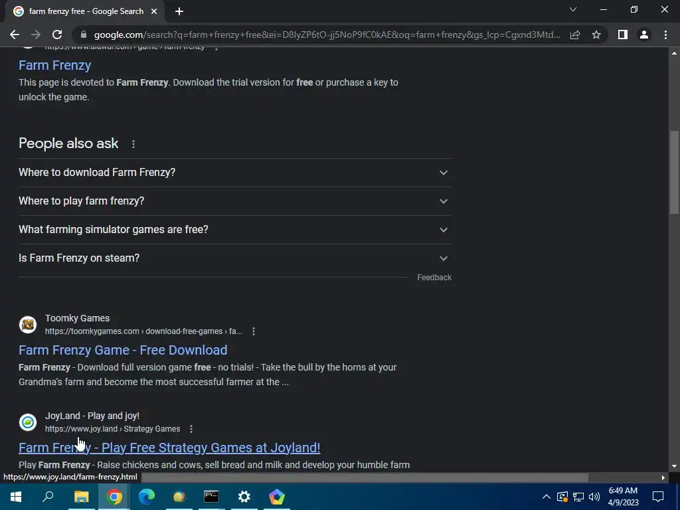The image size is (680, 510).
Task: Open the Chrome side panel
Action: coord(623,35)
